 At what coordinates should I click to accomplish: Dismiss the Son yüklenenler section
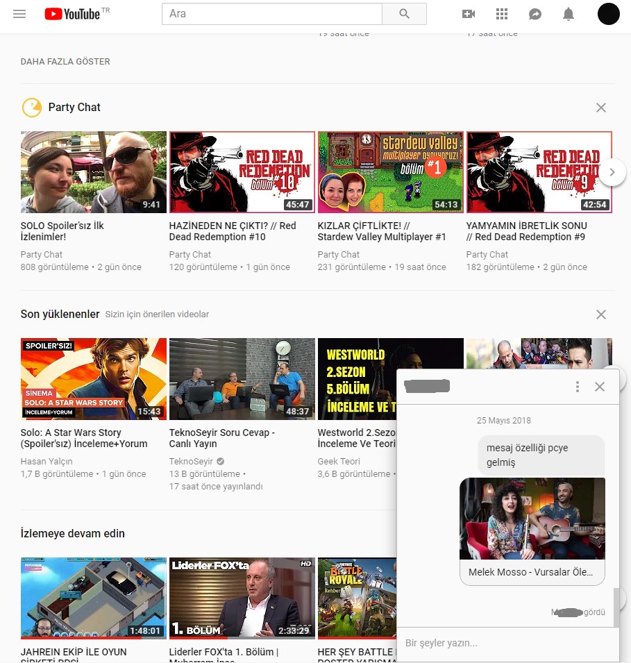click(601, 314)
